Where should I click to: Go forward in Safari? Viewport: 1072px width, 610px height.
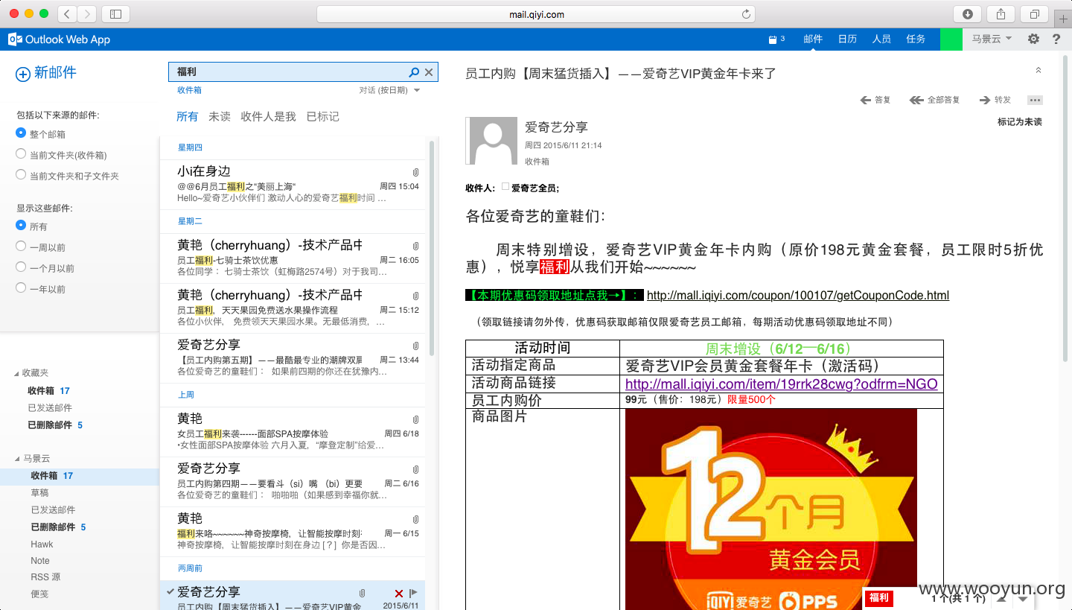coord(87,13)
